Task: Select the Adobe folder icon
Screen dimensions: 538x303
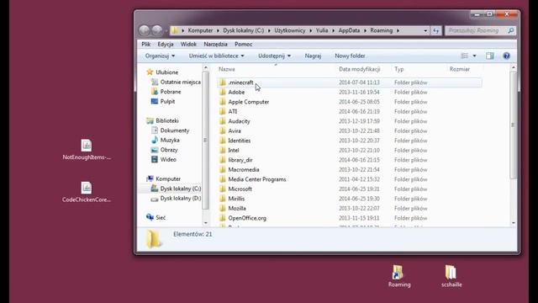Action: [x=223, y=92]
